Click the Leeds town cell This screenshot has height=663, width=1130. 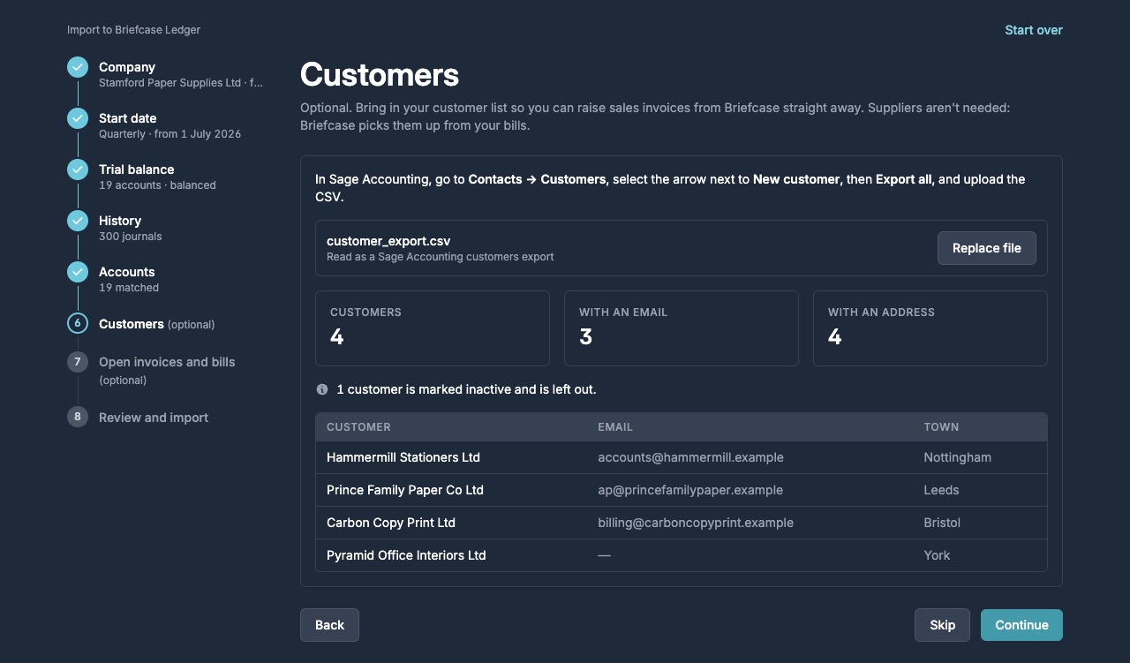(x=941, y=490)
